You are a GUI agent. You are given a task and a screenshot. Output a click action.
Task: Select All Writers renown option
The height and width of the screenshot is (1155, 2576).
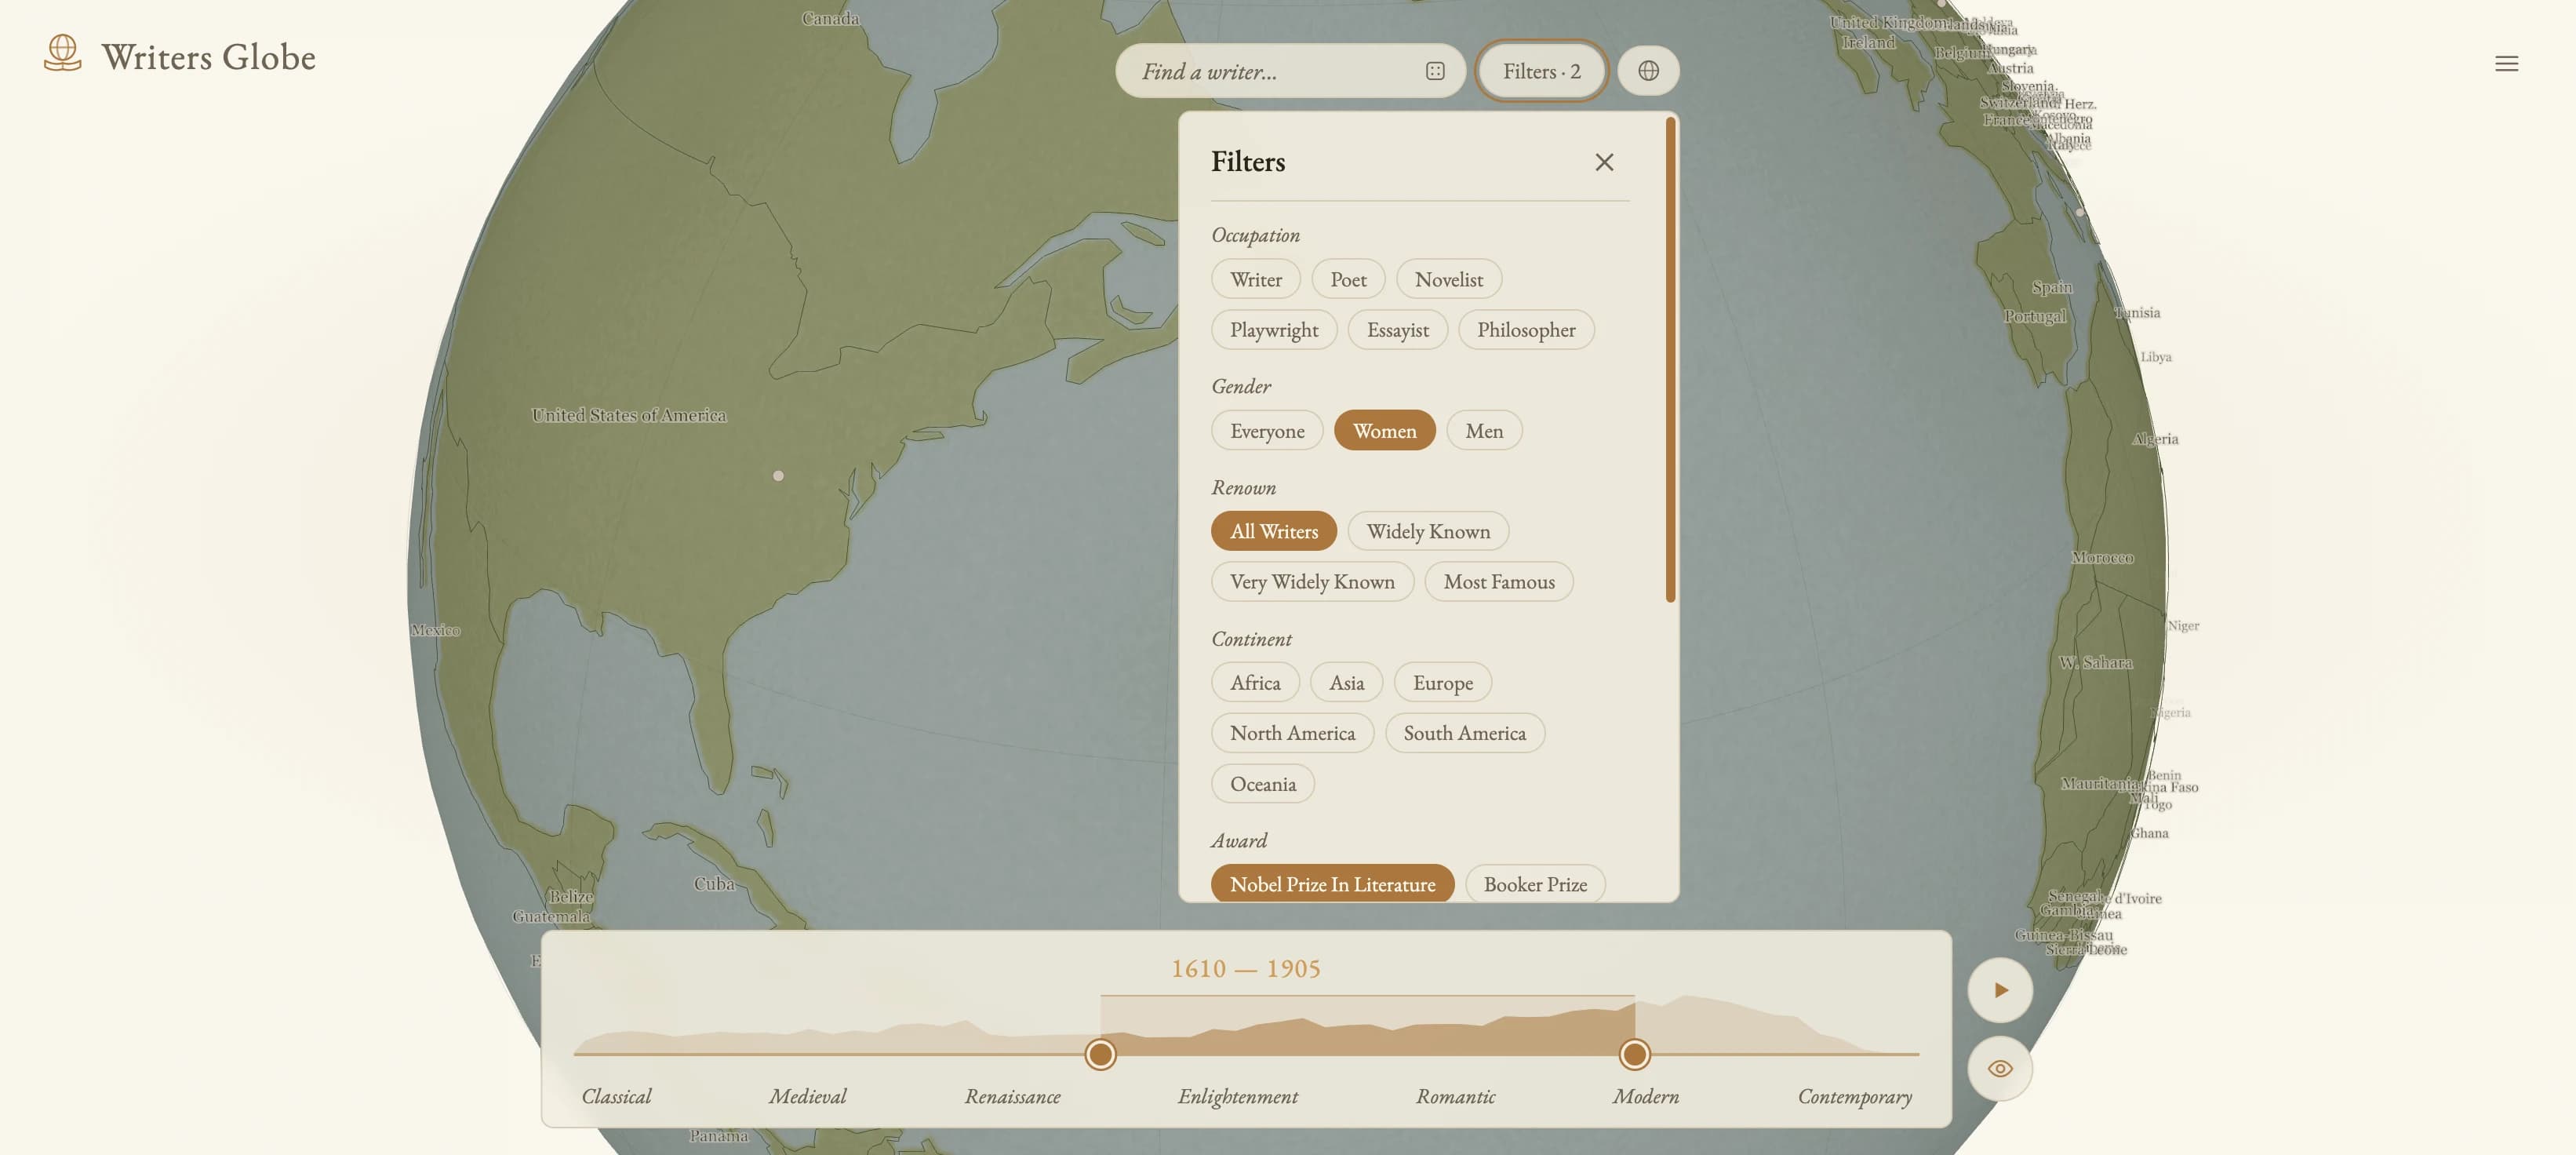tap(1274, 531)
